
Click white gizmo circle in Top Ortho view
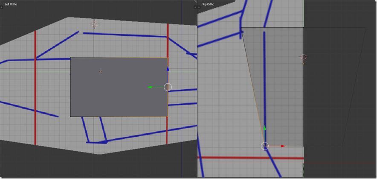coord(265,146)
